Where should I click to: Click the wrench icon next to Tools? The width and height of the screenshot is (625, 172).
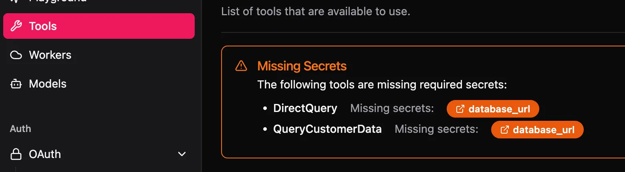(16, 26)
